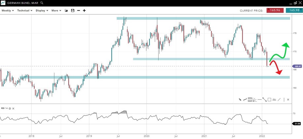Choose the Fibonacci retracement grid tool
Image resolution: width=303 pixels, height=139 pixels.
(250, 99)
